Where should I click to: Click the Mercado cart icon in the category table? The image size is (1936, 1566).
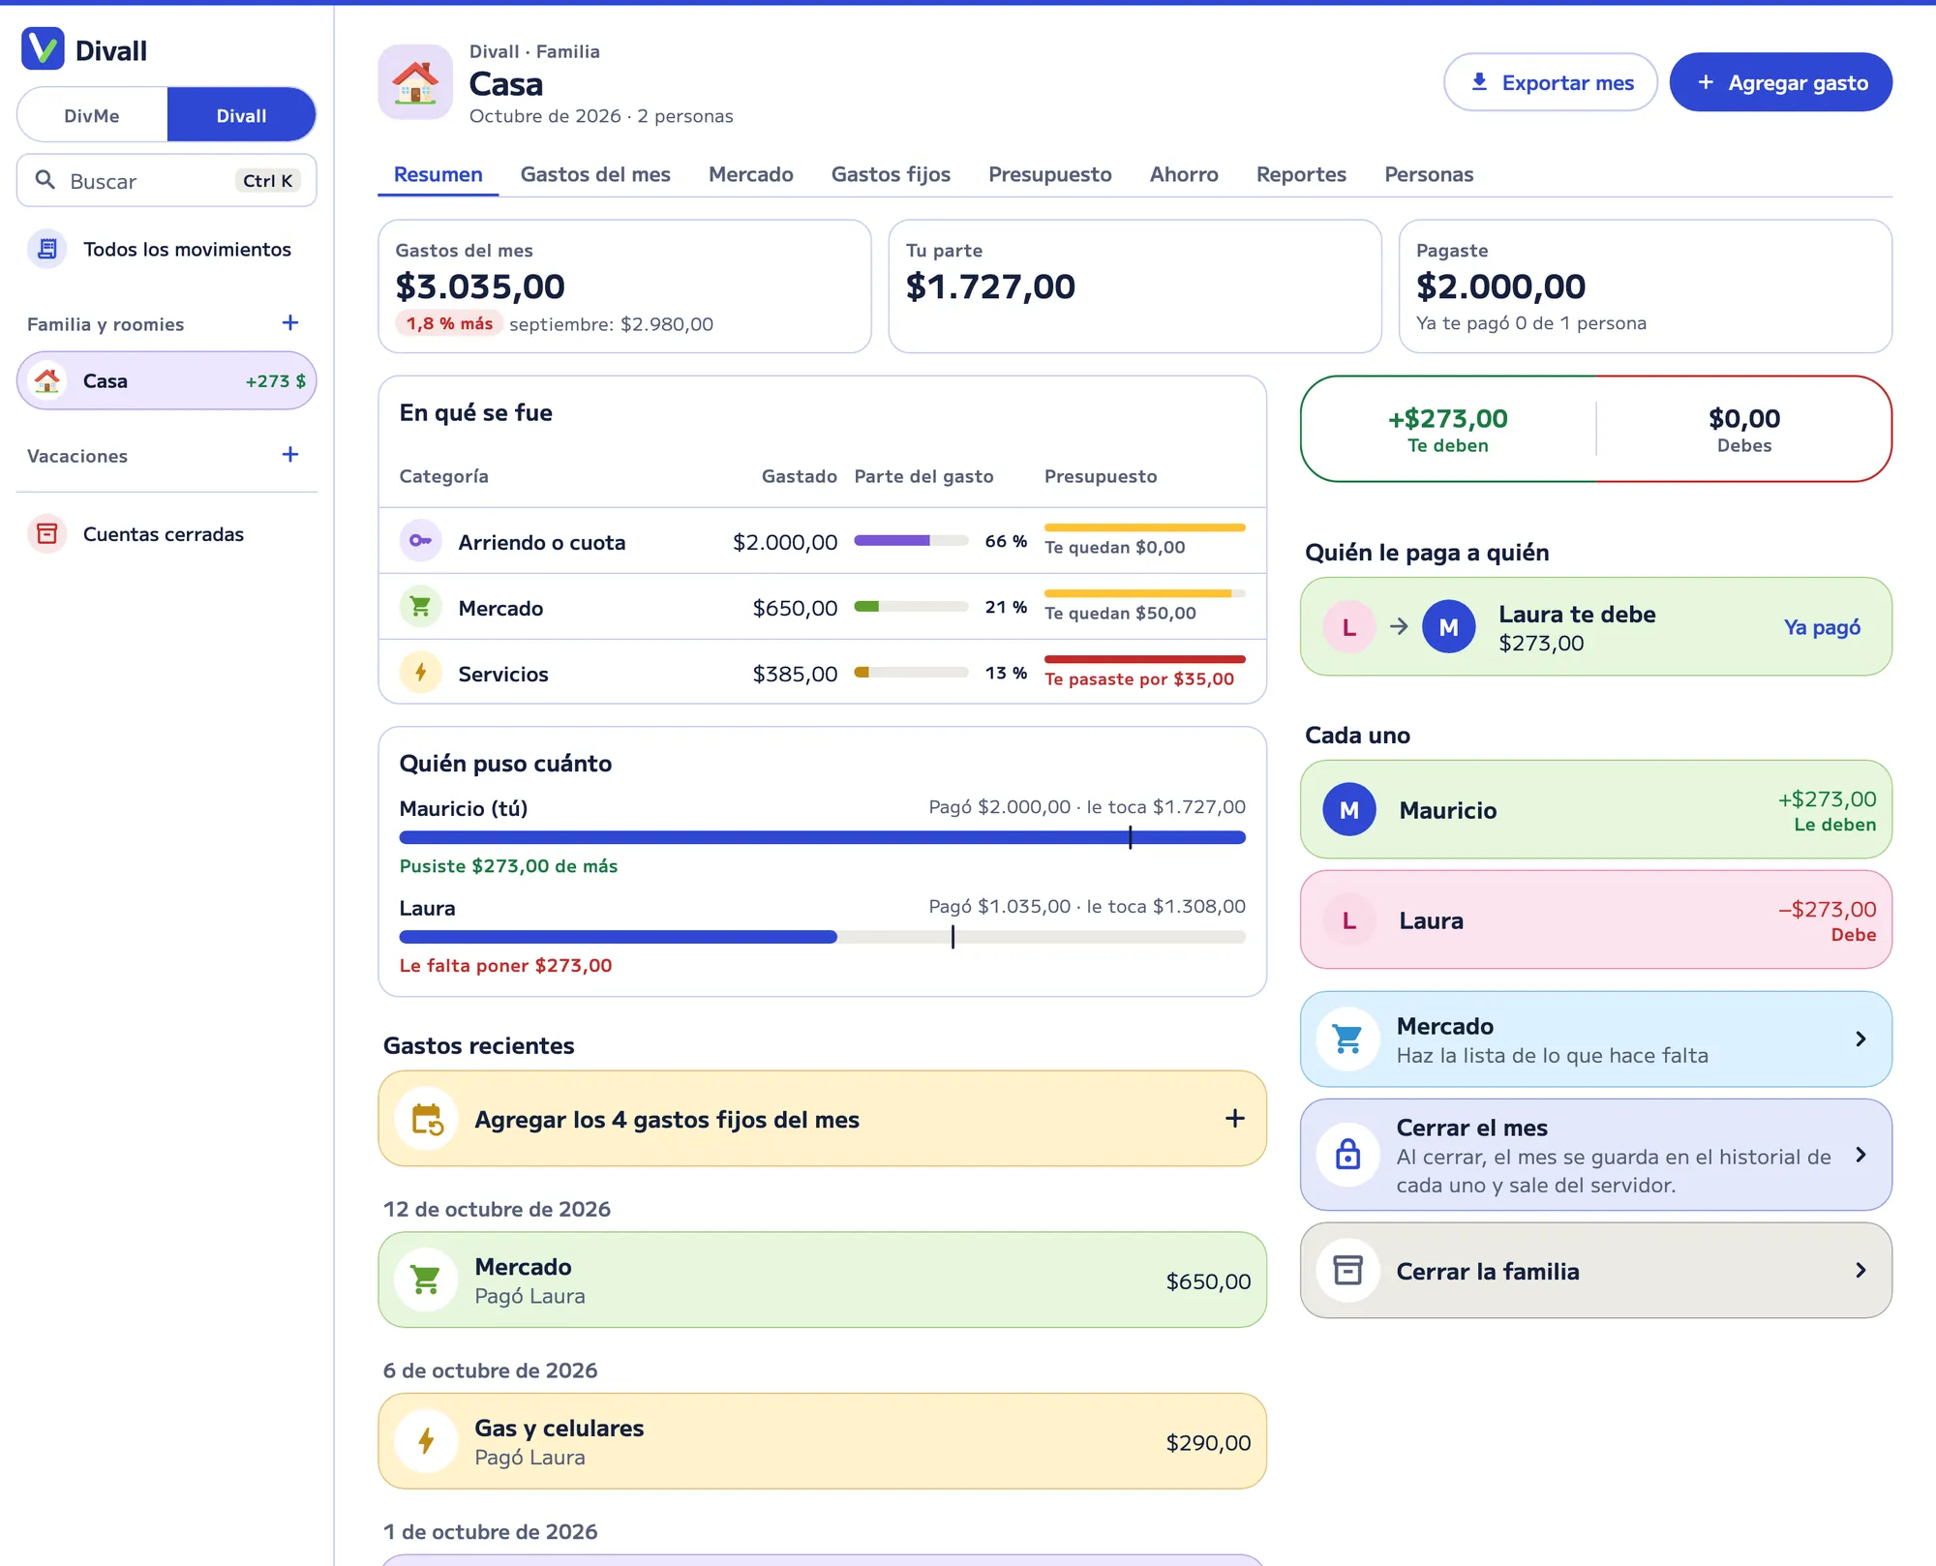(420, 606)
